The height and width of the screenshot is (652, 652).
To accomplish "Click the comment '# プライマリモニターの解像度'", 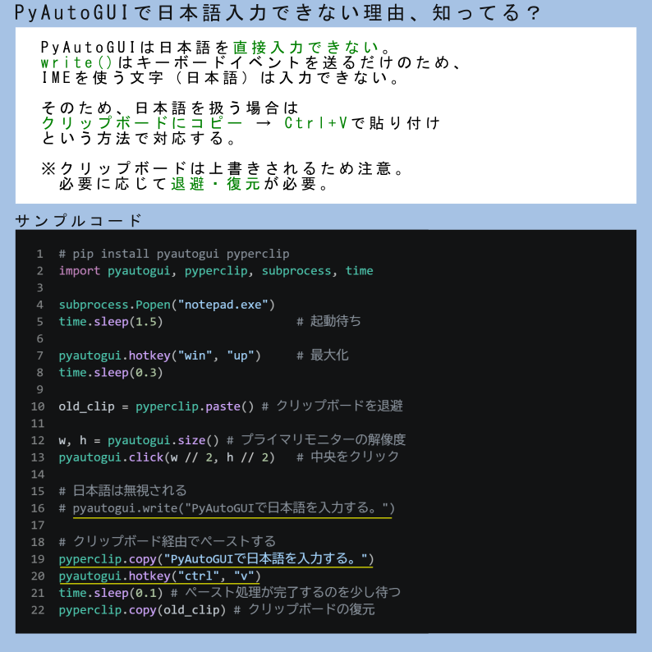I will 316,440.
